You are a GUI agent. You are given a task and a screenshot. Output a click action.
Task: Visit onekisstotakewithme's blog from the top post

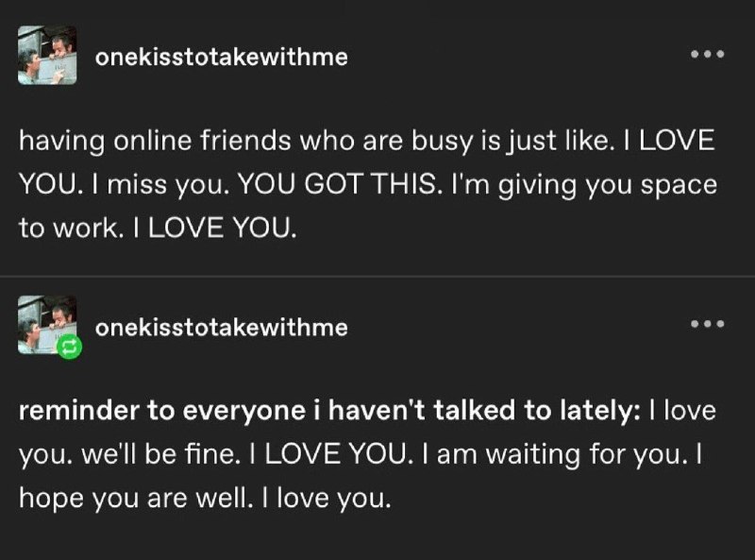pyautogui.click(x=222, y=57)
